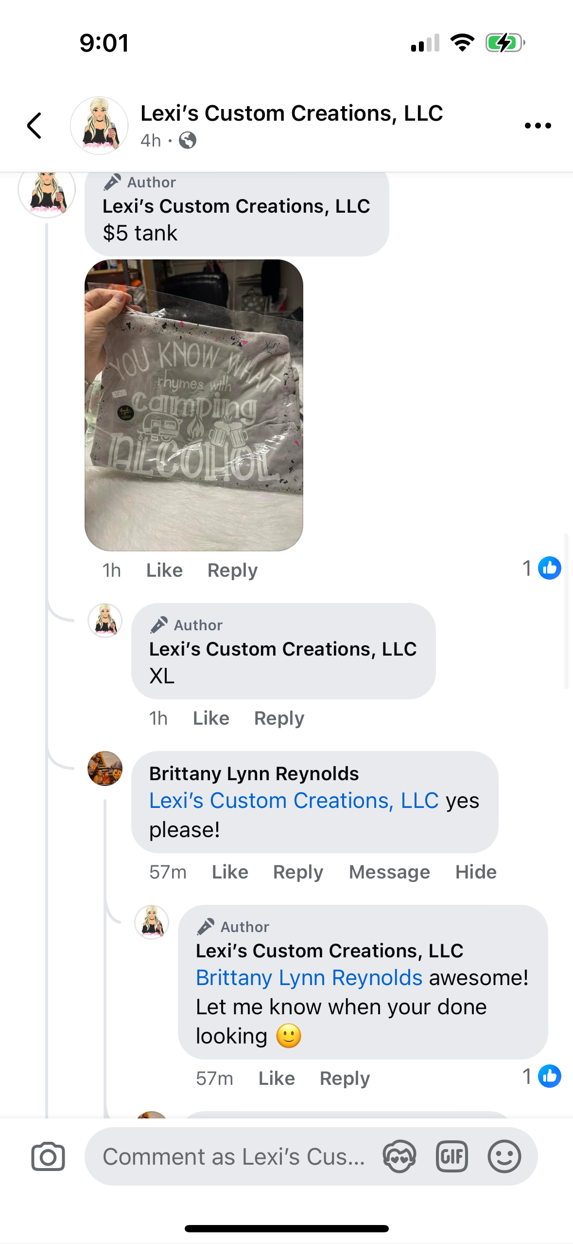Open the GIF picker in comment bar
The height and width of the screenshot is (1244, 573).
pyautogui.click(x=451, y=1156)
